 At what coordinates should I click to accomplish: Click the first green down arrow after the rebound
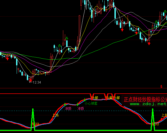click(x=59, y=46)
